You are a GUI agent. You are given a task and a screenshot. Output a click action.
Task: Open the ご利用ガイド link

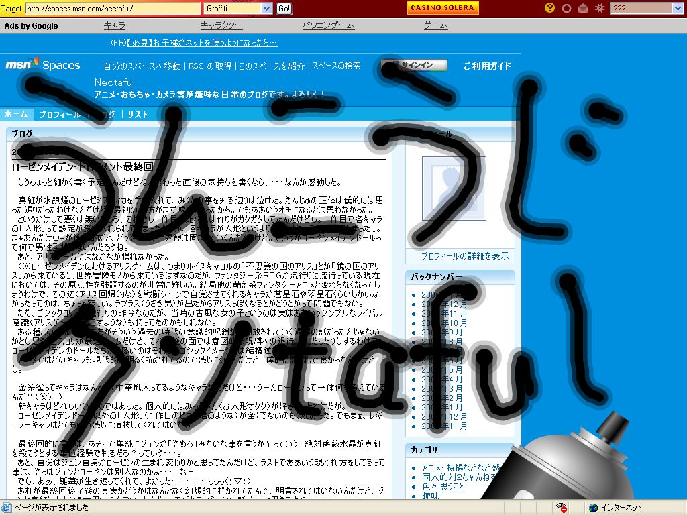487,66
